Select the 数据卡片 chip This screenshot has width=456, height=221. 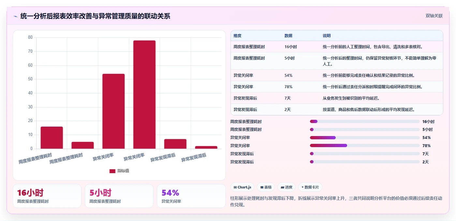(310, 187)
